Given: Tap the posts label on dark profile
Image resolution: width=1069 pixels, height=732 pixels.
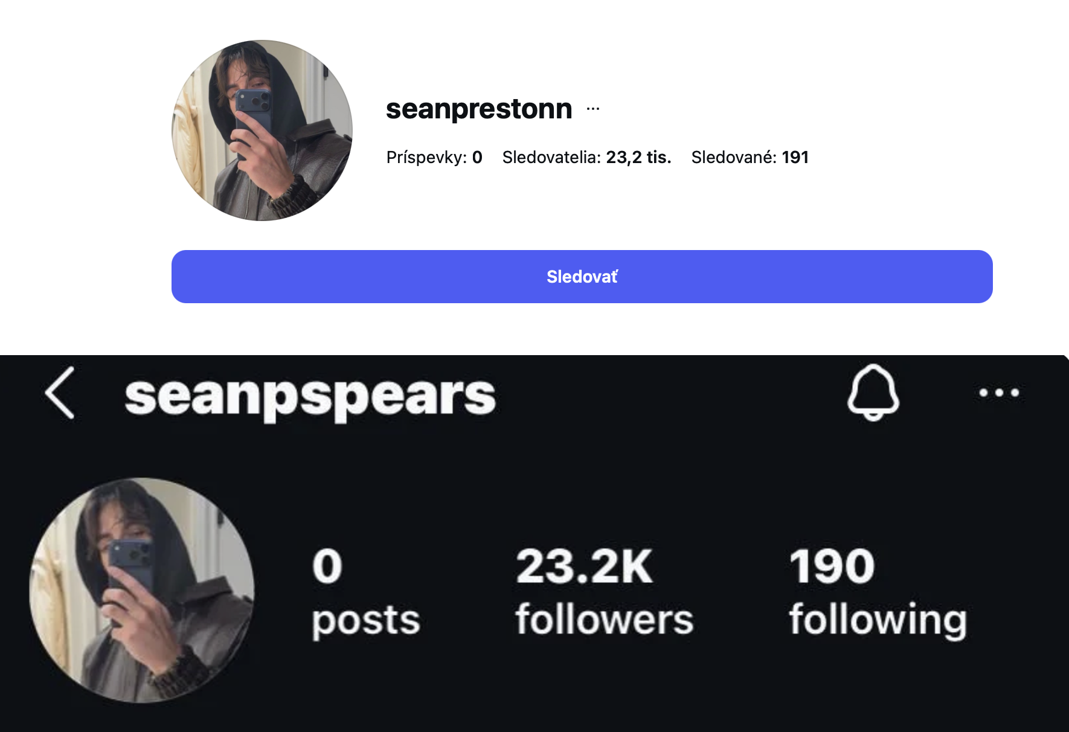Looking at the screenshot, I should point(365,621).
